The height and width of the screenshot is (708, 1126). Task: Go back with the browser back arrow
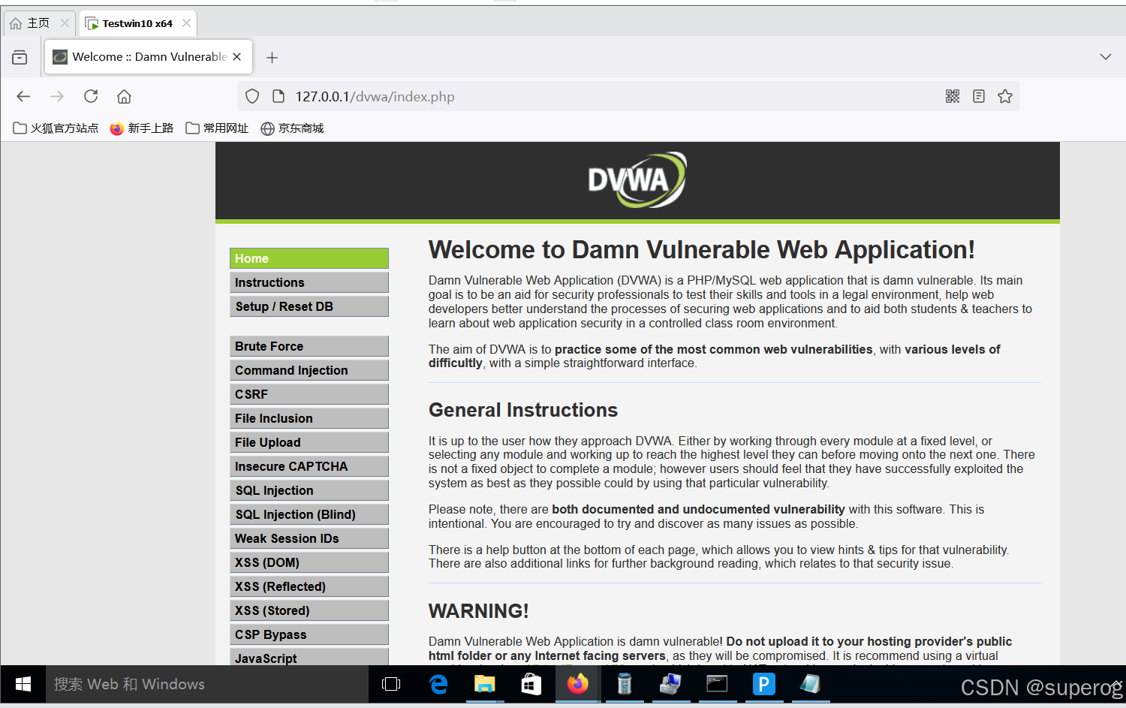pyautogui.click(x=23, y=96)
